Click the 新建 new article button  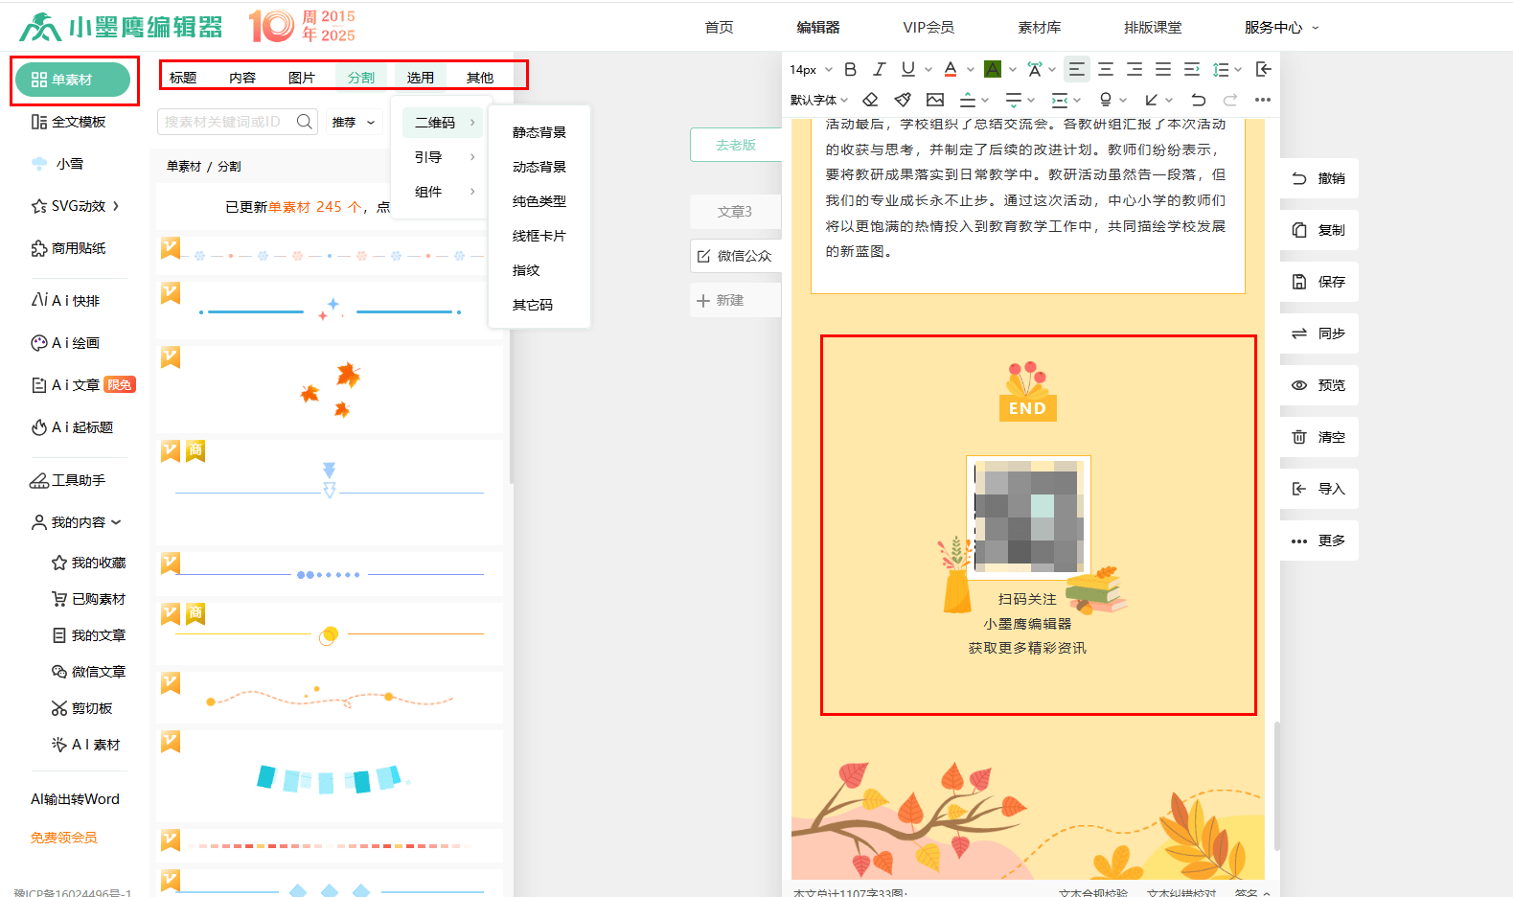pos(735,300)
